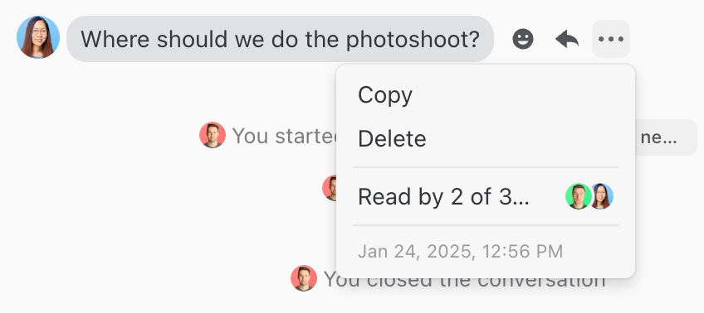Click the word 'Copy' in the popup
The image size is (704, 313).
click(384, 95)
